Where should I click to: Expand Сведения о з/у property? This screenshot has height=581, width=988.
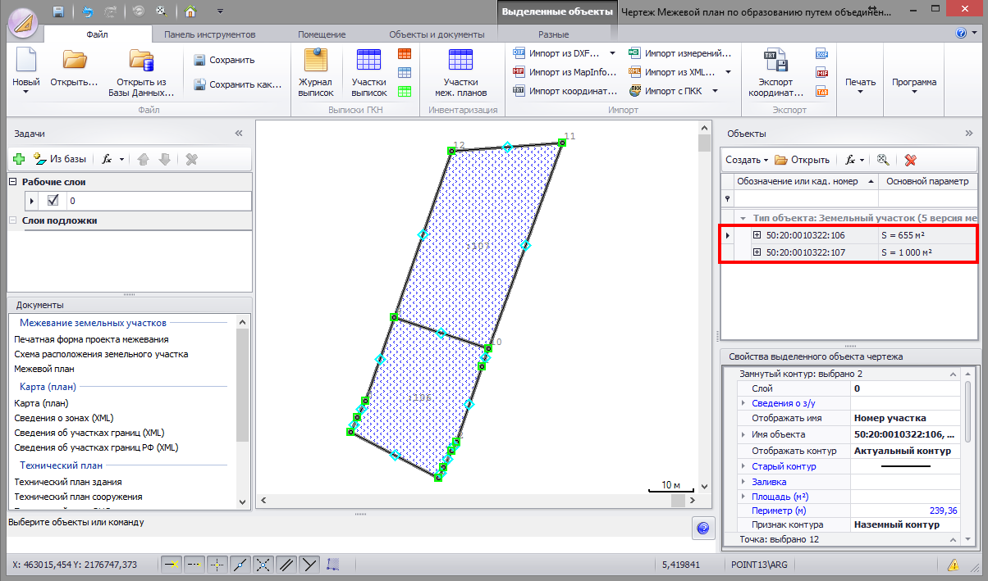point(743,403)
